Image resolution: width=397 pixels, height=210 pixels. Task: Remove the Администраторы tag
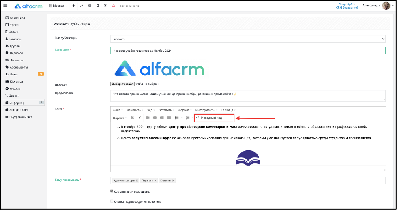tap(137, 180)
